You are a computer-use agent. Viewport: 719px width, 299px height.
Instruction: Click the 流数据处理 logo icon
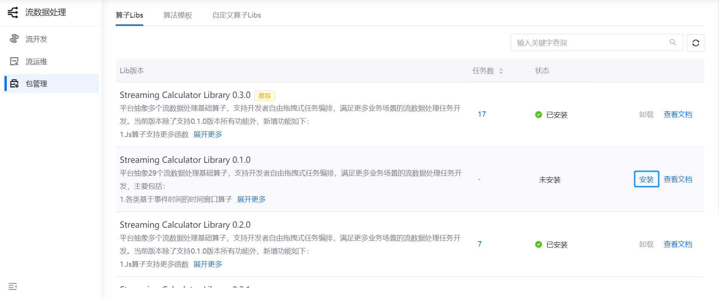[13, 12]
